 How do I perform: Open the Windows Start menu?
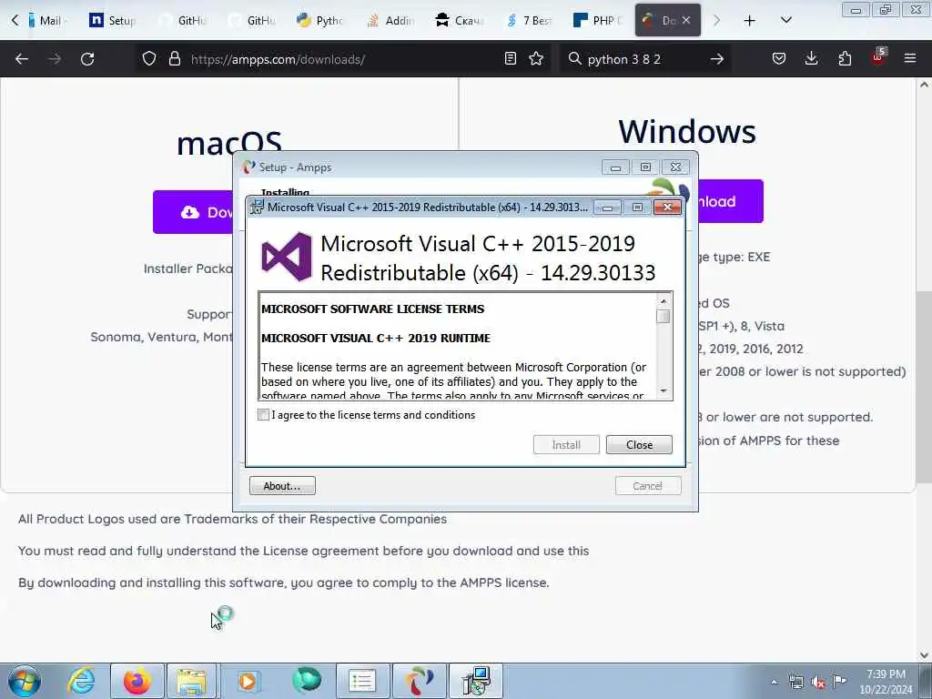pos(24,681)
